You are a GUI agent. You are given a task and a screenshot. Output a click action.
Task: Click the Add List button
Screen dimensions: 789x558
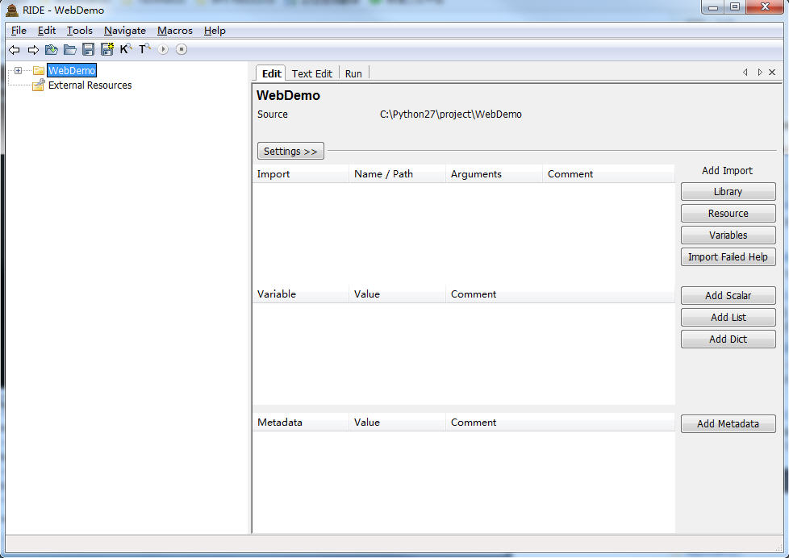pyautogui.click(x=728, y=318)
